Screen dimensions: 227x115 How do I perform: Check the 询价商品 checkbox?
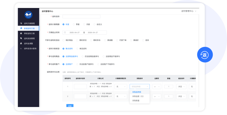(x=63, y=40)
